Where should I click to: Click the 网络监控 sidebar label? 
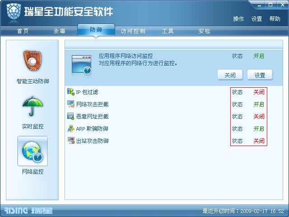[x=33, y=172]
